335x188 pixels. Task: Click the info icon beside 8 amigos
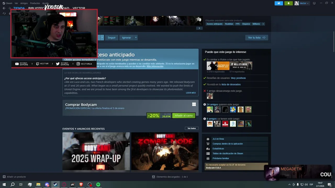205,119
